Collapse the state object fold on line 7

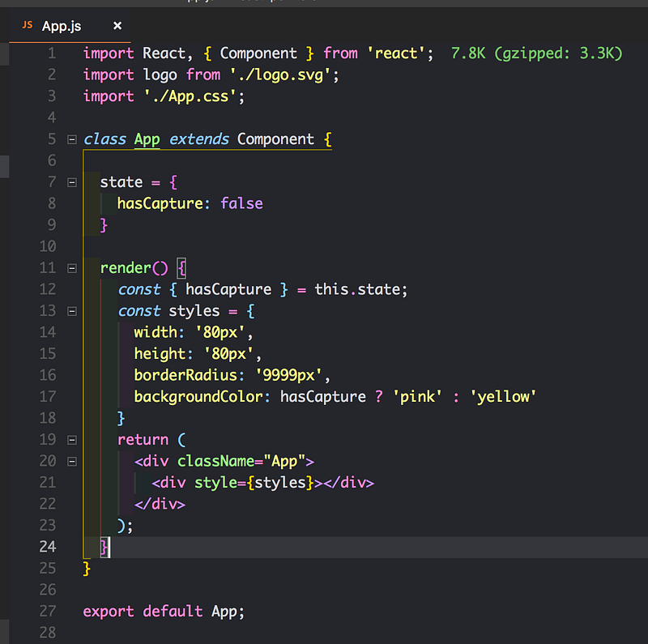72,182
